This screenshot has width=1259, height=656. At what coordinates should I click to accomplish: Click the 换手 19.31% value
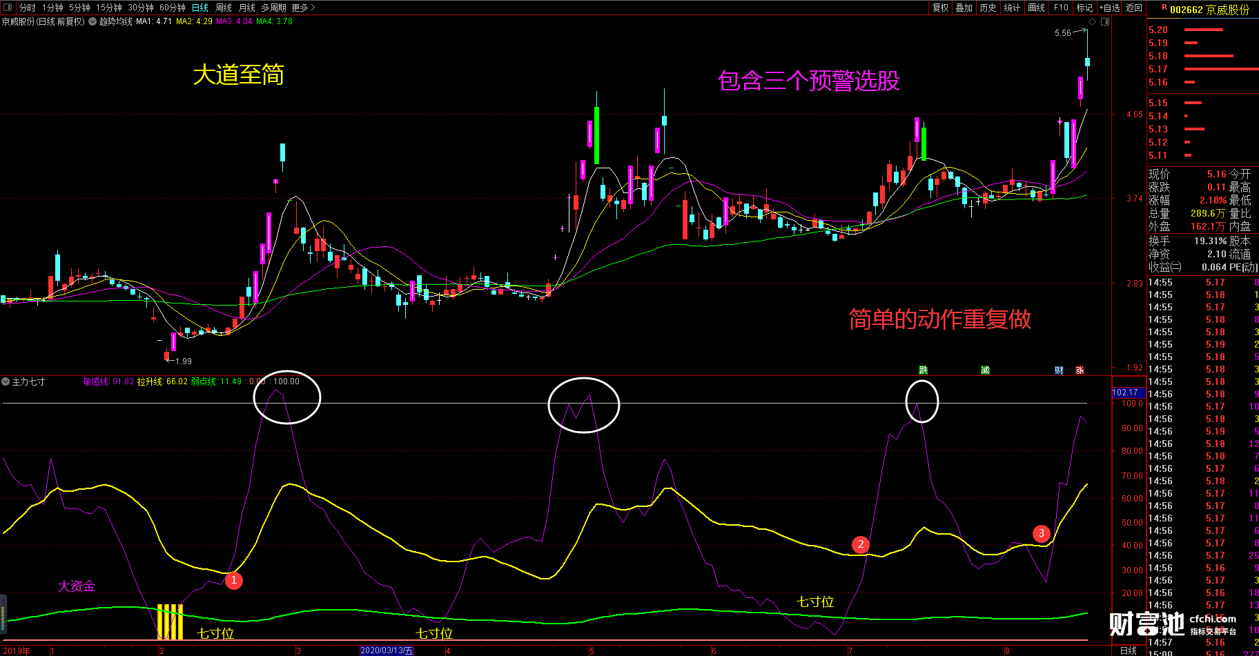click(x=1211, y=241)
